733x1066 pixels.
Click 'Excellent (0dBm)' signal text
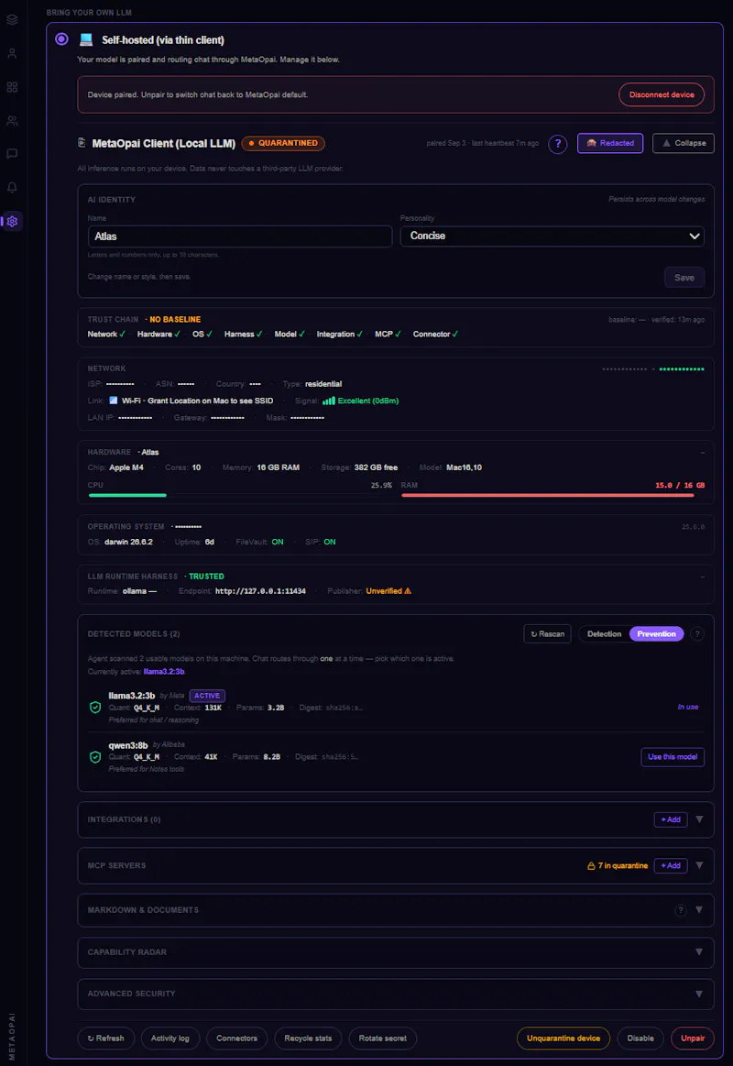point(367,401)
